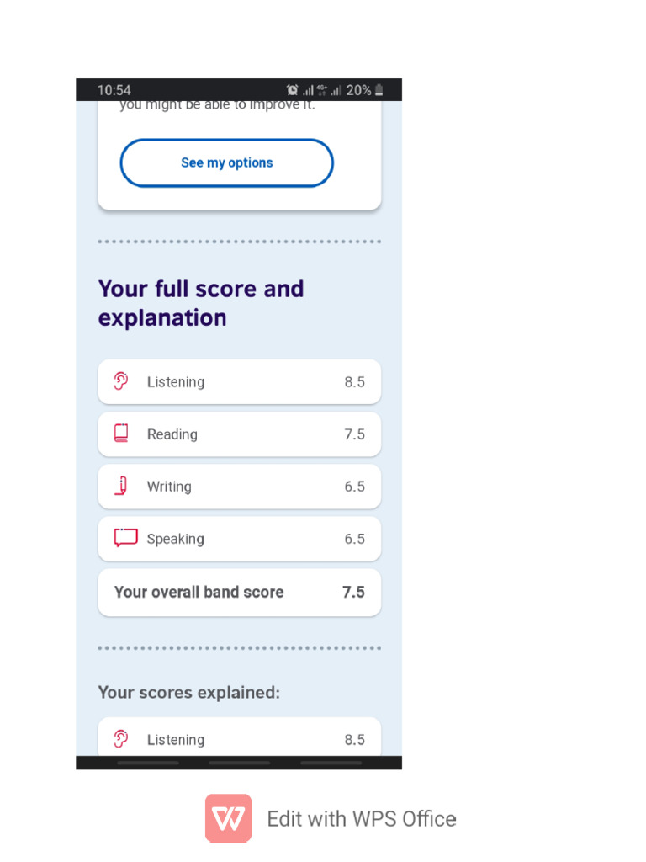
Task: Click the WPS Office logo icon
Action: [228, 818]
